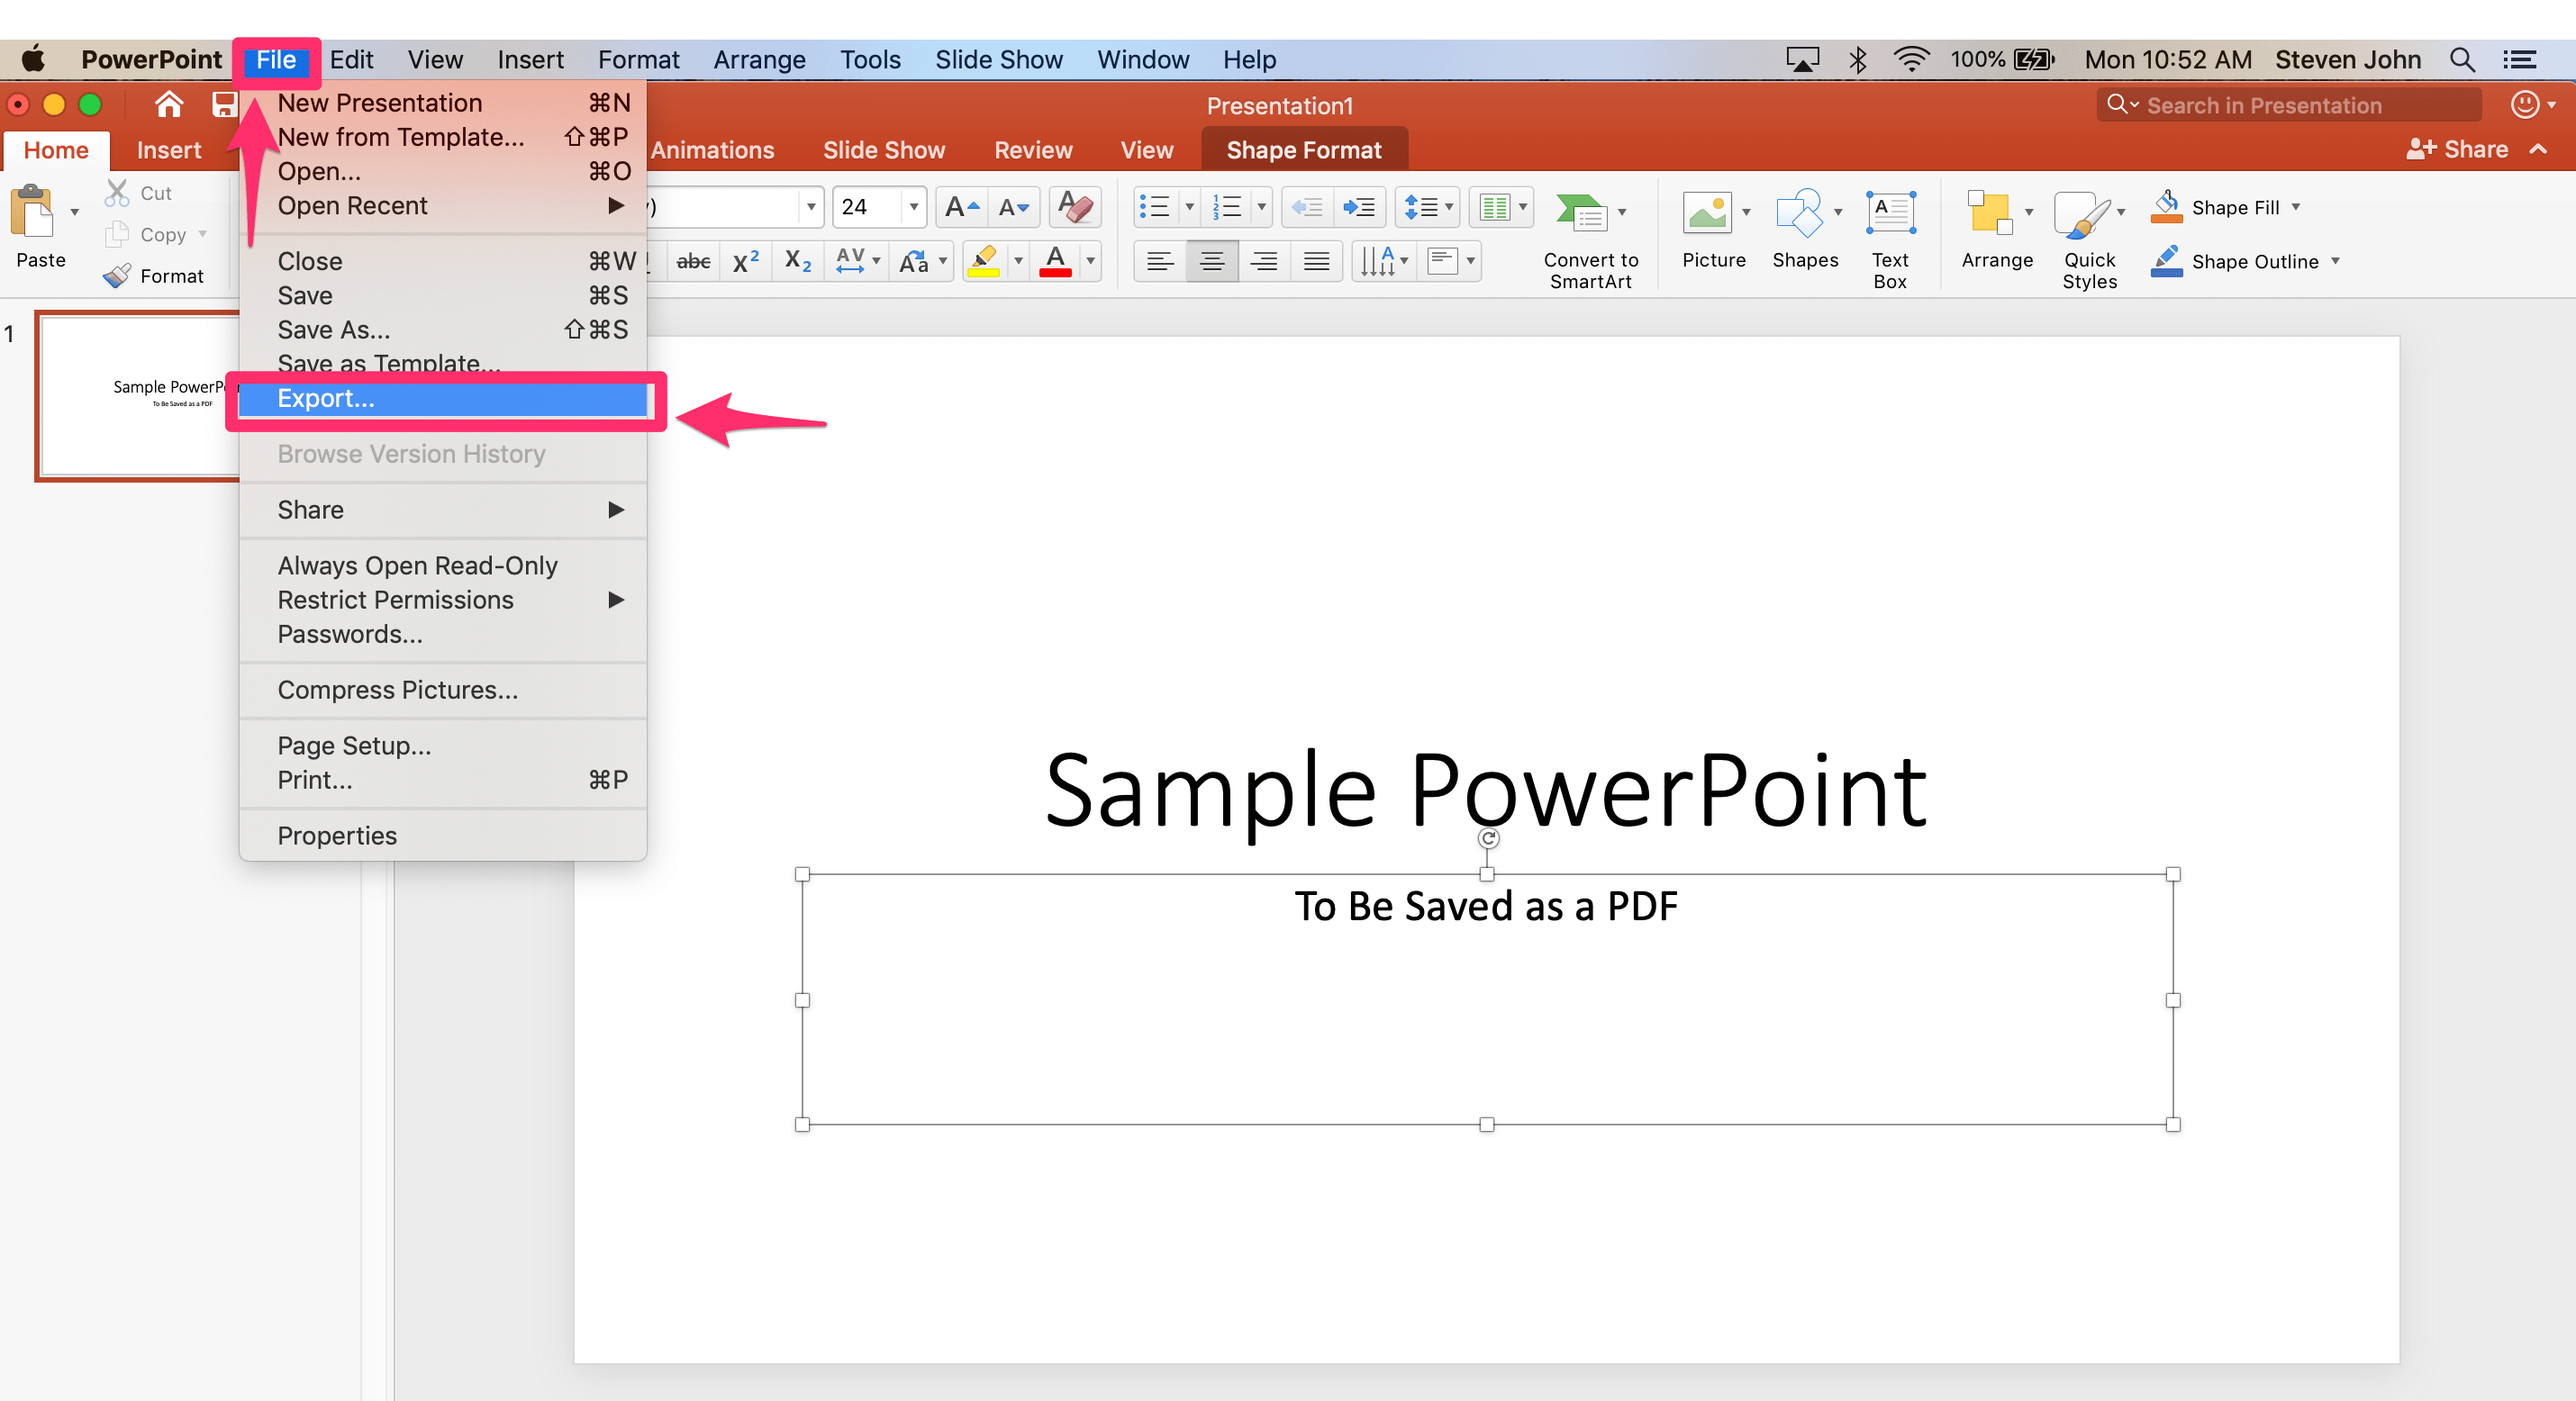Toggle center text alignment
Image resolution: width=2576 pixels, height=1401 pixels.
[x=1212, y=262]
